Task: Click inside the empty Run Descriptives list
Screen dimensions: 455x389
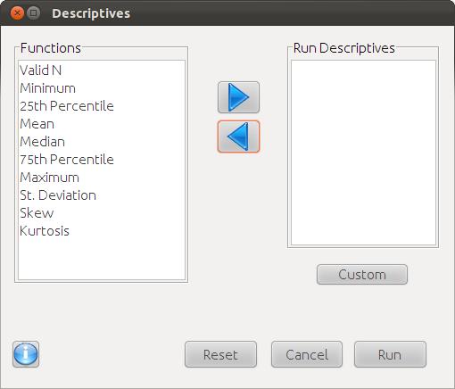Action: tap(363, 153)
